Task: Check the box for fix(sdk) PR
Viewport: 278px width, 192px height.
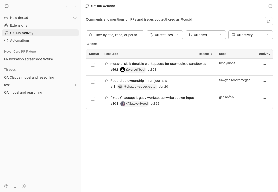Action: click(93, 99)
